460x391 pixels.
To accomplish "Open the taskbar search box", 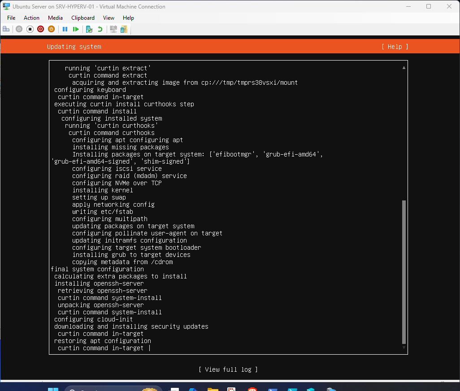I will [112, 387].
